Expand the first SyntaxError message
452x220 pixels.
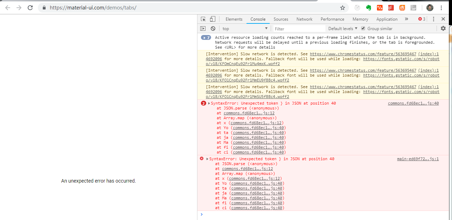click(208, 103)
